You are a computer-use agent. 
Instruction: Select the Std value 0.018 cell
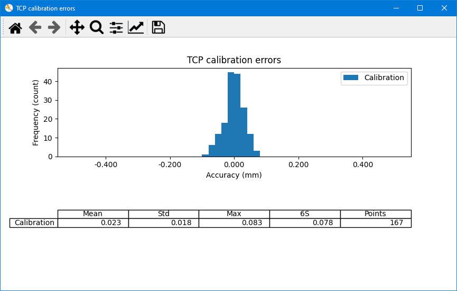tap(164, 223)
